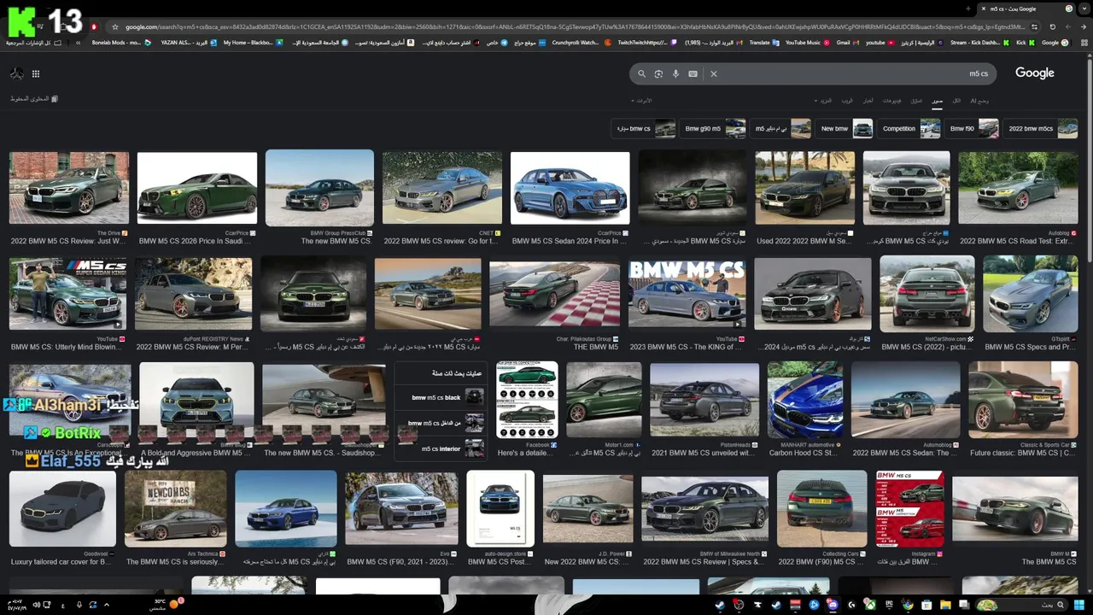Open on-screen keyboard icon in search box
The image size is (1093, 615).
coord(693,74)
